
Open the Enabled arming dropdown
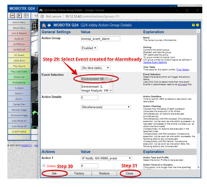coord(89,48)
